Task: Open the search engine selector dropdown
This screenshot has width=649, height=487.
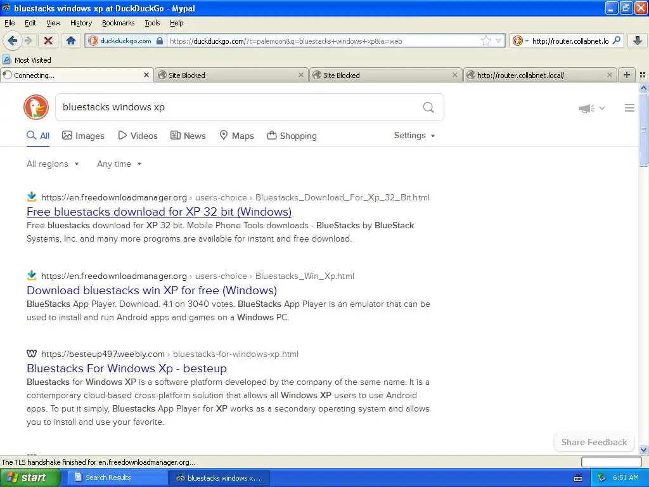Action: [520, 41]
